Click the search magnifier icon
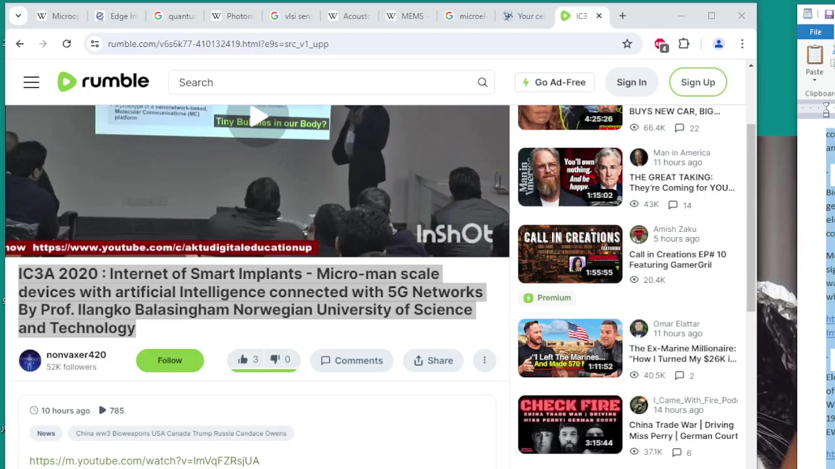 482,82
